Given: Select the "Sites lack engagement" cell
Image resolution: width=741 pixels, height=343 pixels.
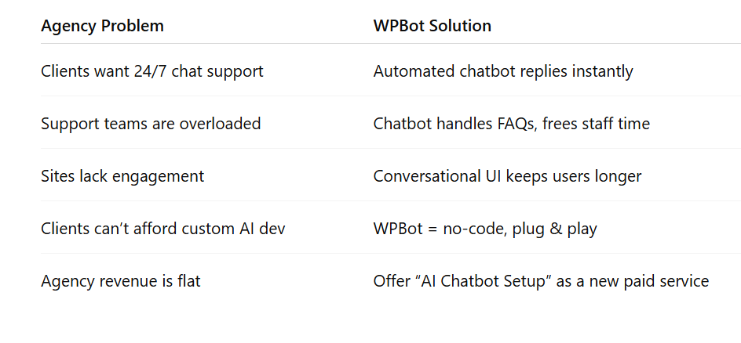Looking at the screenshot, I should (122, 176).
